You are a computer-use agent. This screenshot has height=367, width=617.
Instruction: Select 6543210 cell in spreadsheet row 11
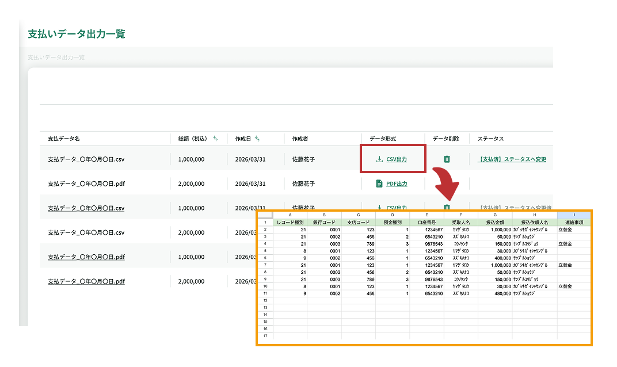[x=426, y=293]
